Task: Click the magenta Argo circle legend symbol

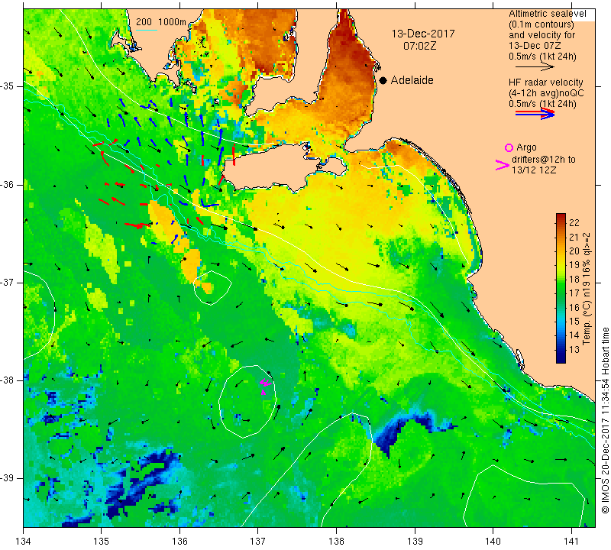Action: pyautogui.click(x=509, y=147)
